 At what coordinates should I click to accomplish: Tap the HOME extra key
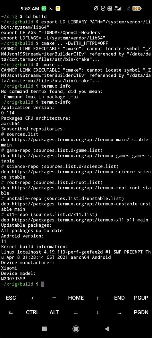(x=76, y=298)
